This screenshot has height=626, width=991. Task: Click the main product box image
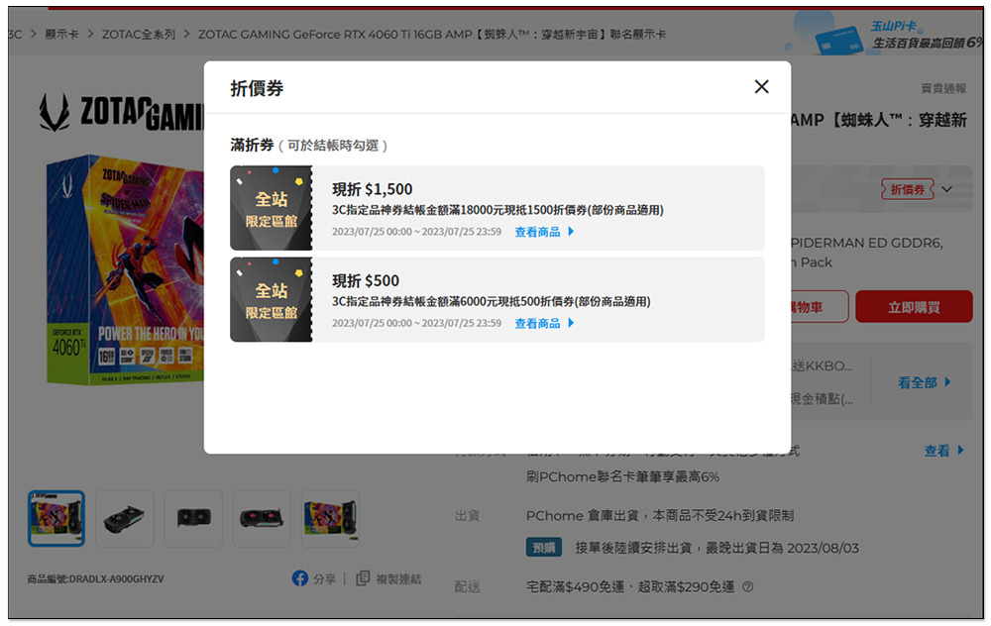tap(125, 270)
